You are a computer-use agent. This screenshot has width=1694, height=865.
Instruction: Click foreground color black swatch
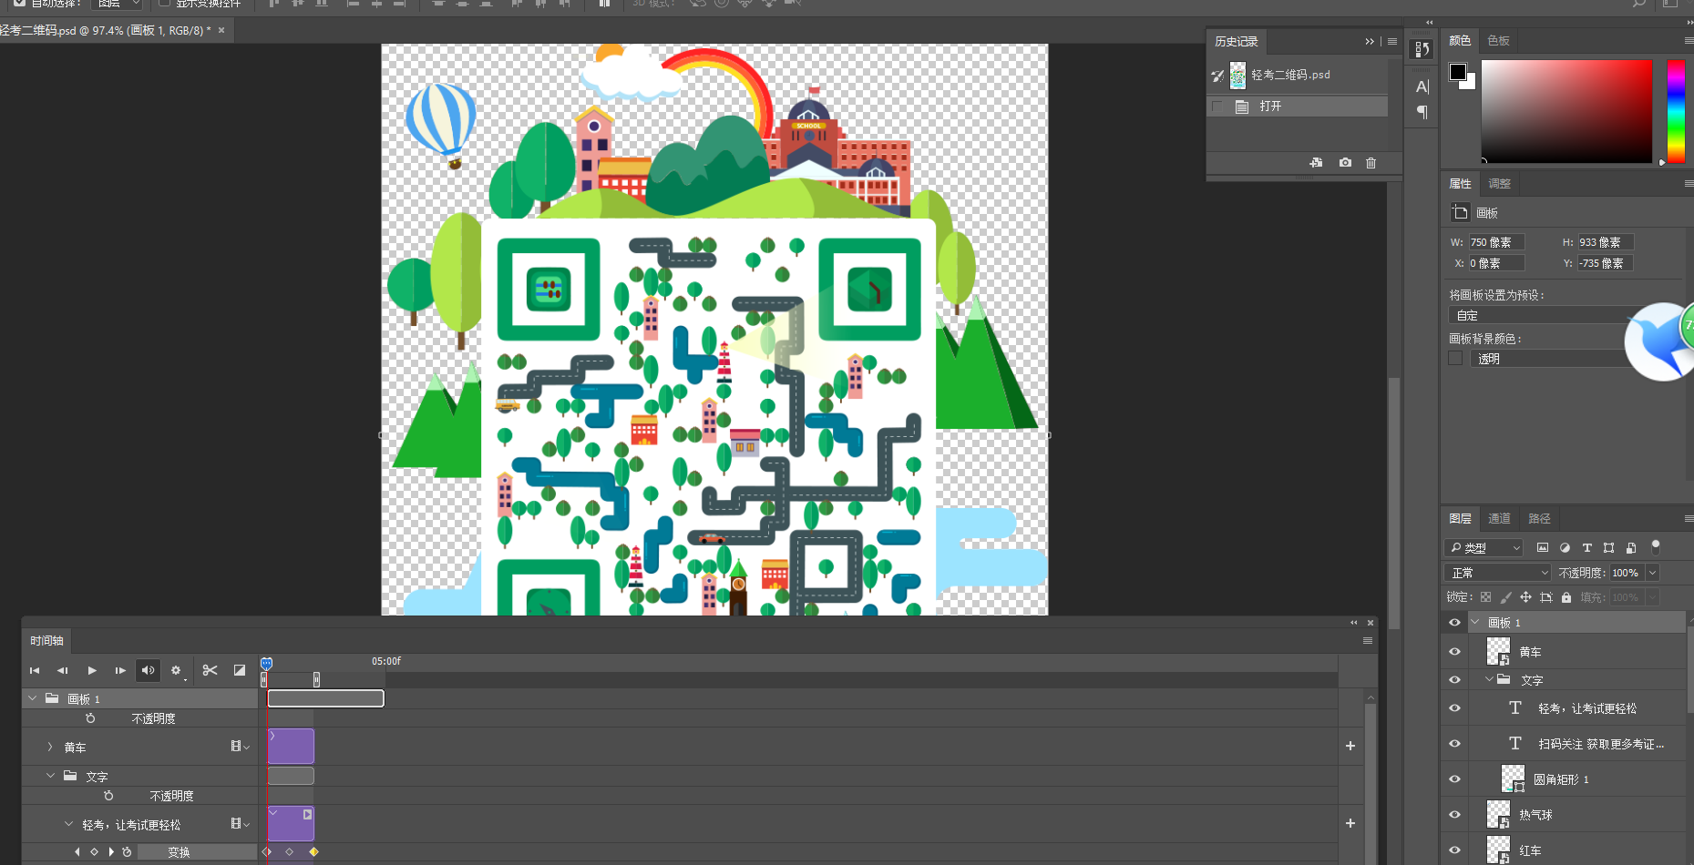tap(1458, 72)
